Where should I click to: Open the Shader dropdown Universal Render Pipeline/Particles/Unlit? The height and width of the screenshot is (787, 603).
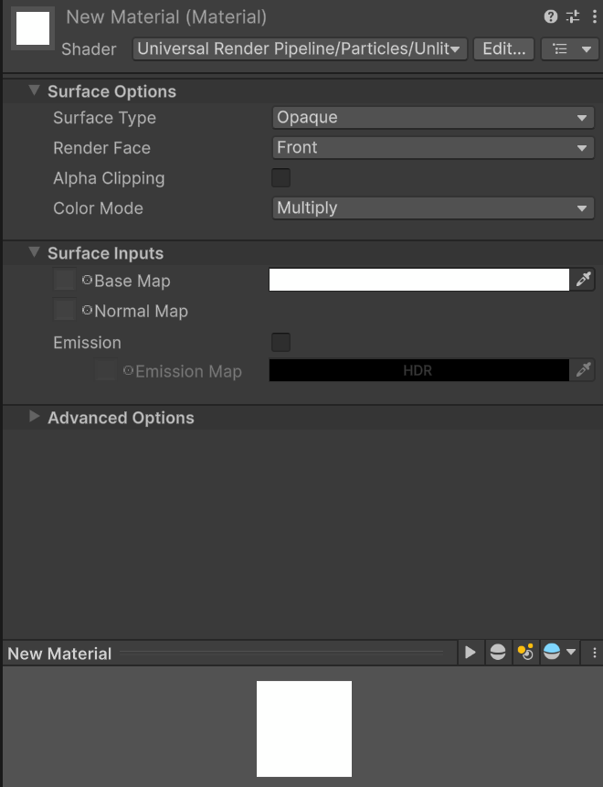pos(300,49)
